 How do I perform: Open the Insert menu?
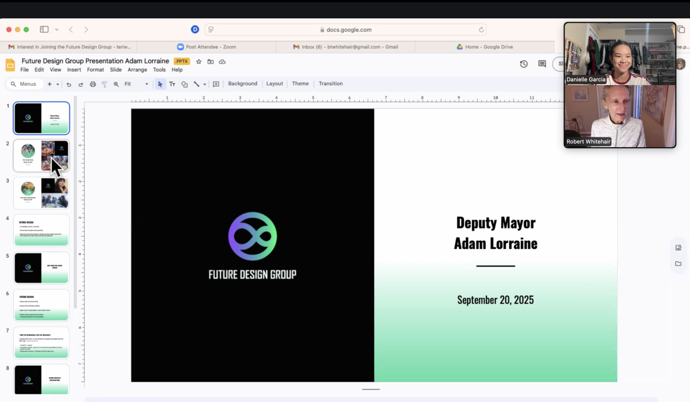point(74,70)
